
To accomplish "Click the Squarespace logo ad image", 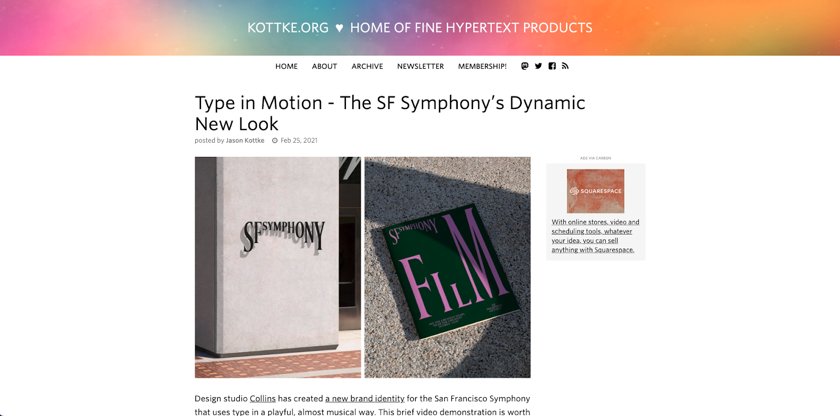I will tap(595, 191).
